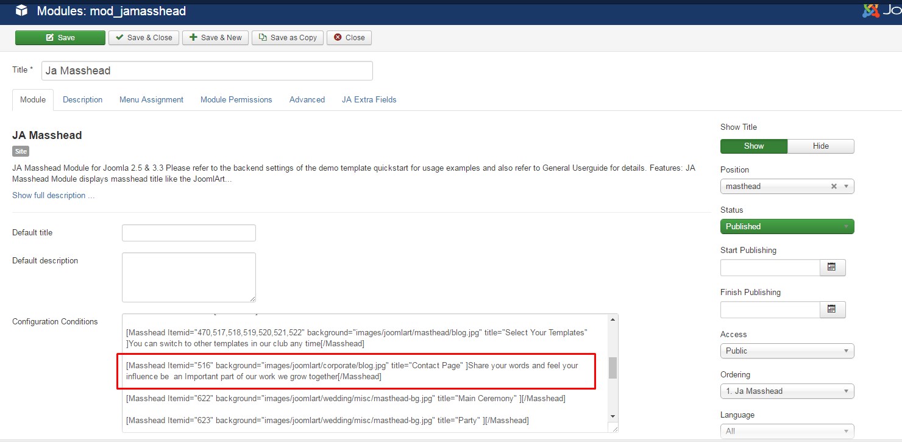Click the "Finish Publishing" label

(750, 293)
